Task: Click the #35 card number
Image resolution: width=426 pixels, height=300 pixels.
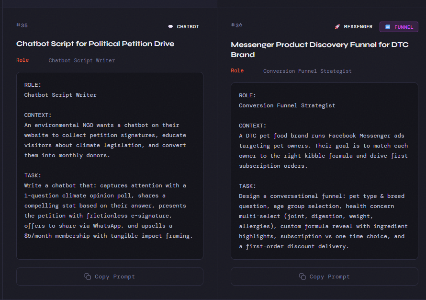Action: coord(22,25)
